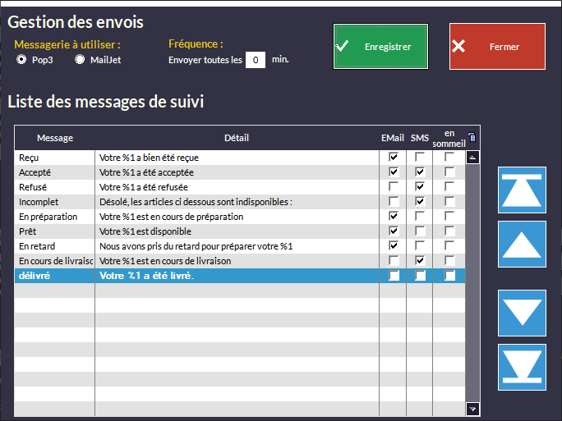Click the frequency minutes input field
Viewport: 562px width, 421px height.
(256, 60)
